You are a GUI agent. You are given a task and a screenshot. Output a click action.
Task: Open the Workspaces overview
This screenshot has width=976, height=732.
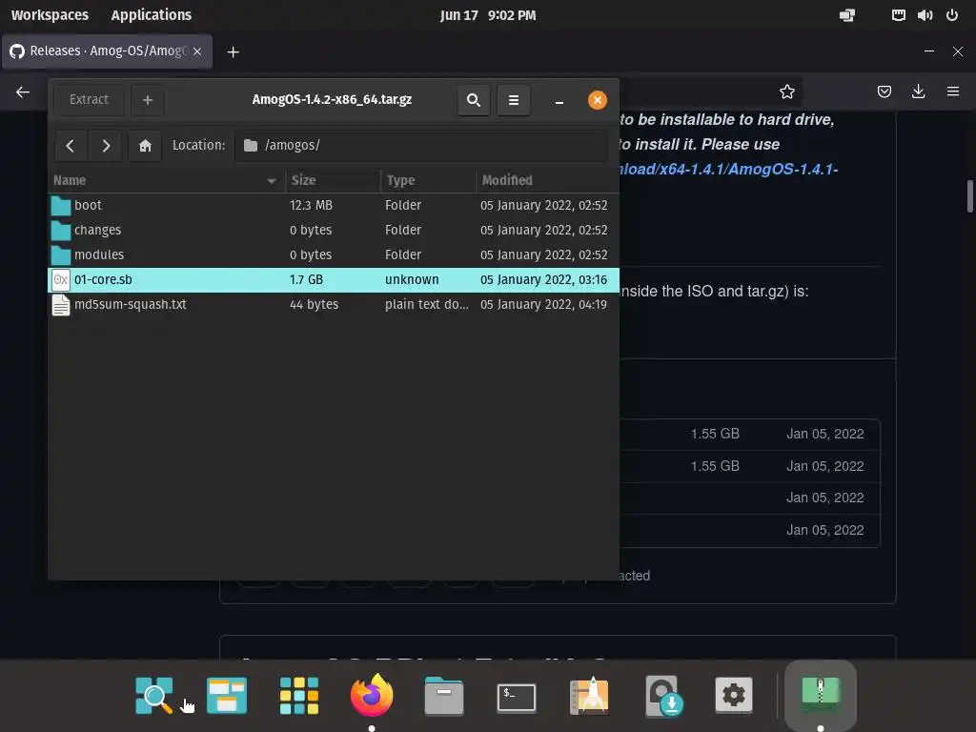point(50,15)
